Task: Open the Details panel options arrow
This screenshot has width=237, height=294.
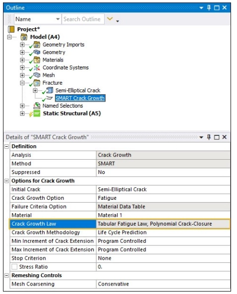Action: click(201, 137)
